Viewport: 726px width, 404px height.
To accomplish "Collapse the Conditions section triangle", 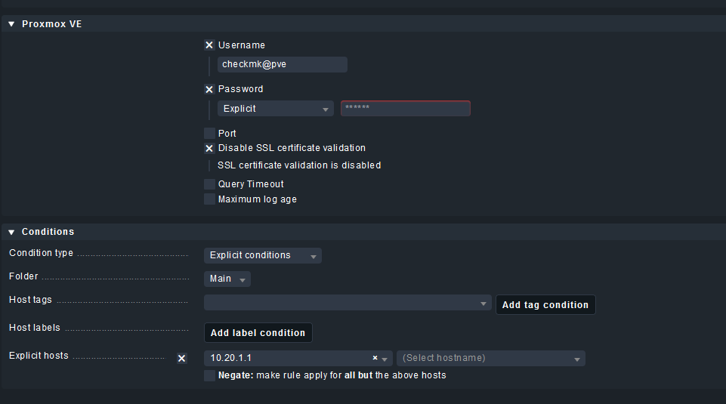I will 11,232.
